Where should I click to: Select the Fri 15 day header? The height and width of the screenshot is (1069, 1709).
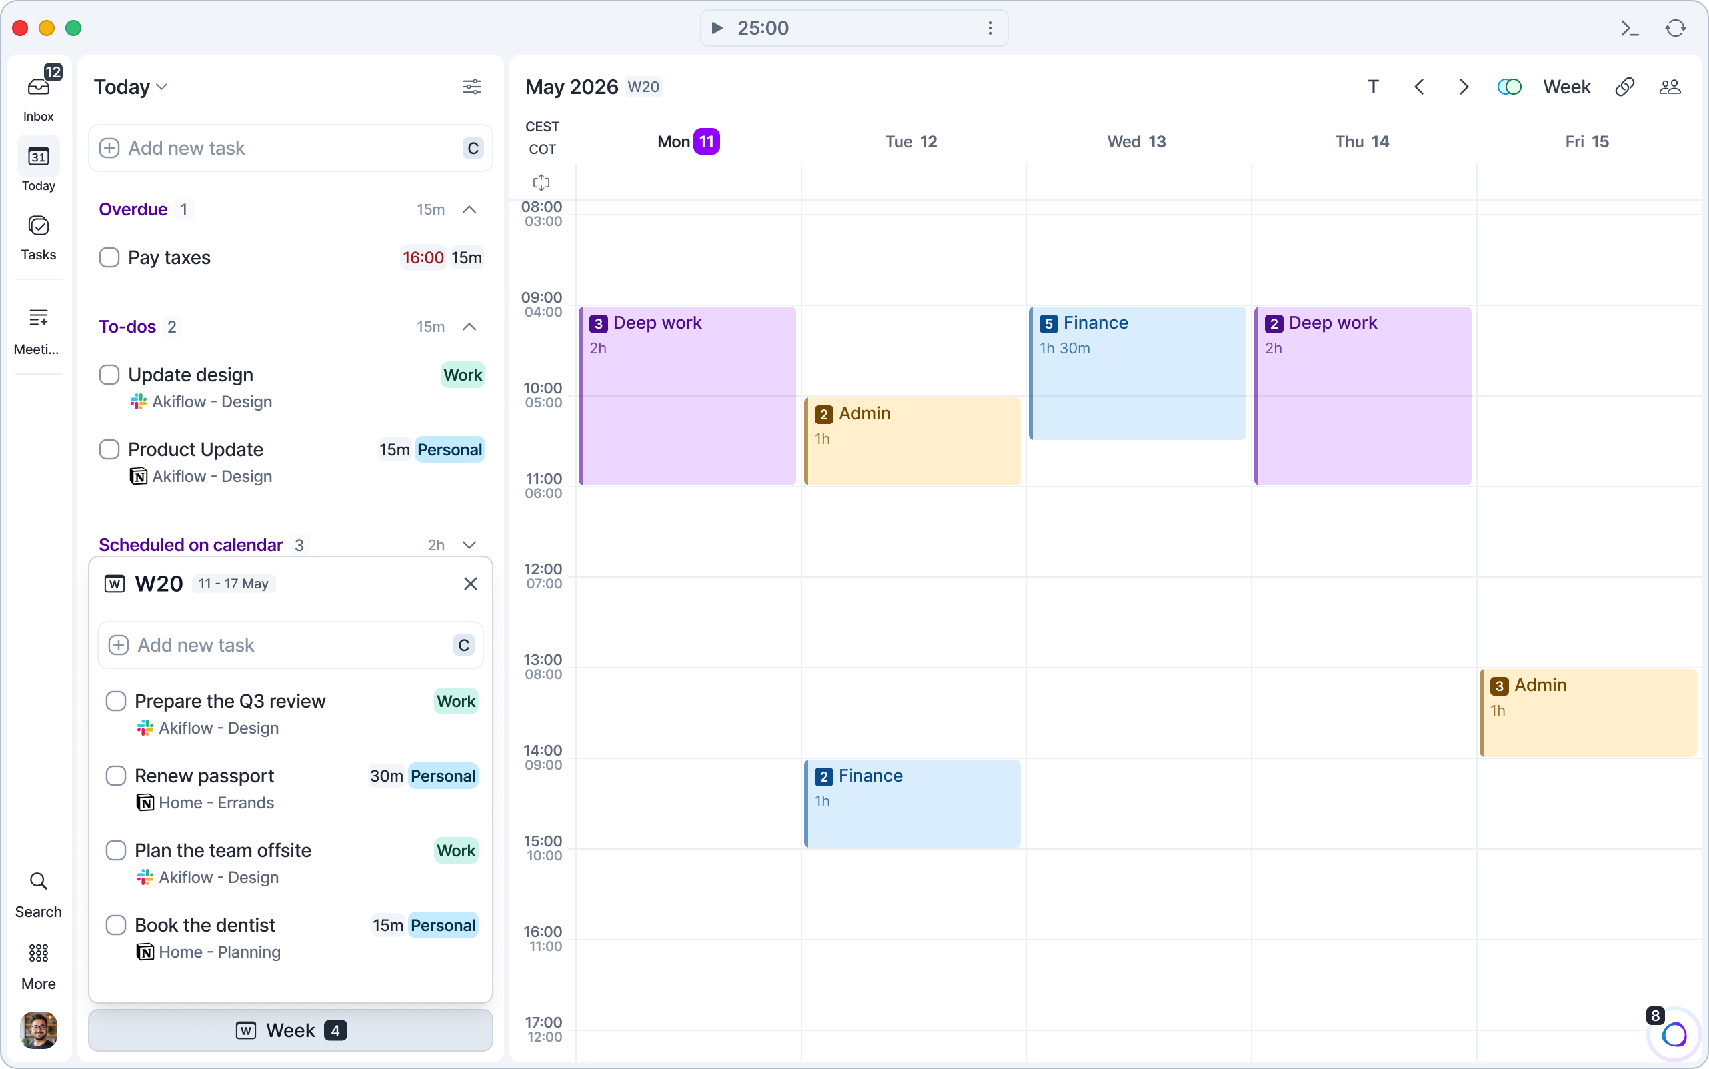point(1586,141)
